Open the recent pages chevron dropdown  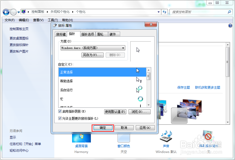pyautogui.click(x=18, y=12)
